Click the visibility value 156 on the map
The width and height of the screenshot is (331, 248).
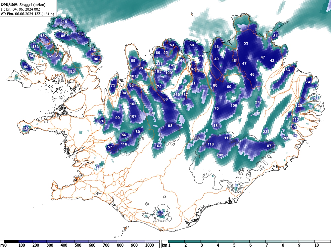[31, 56]
